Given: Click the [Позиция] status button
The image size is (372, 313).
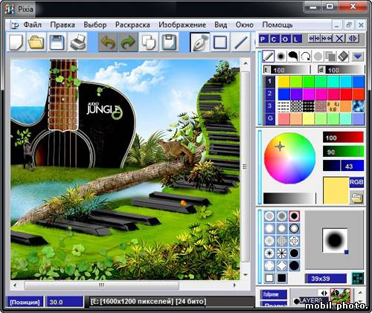Looking at the screenshot, I should (25, 302).
